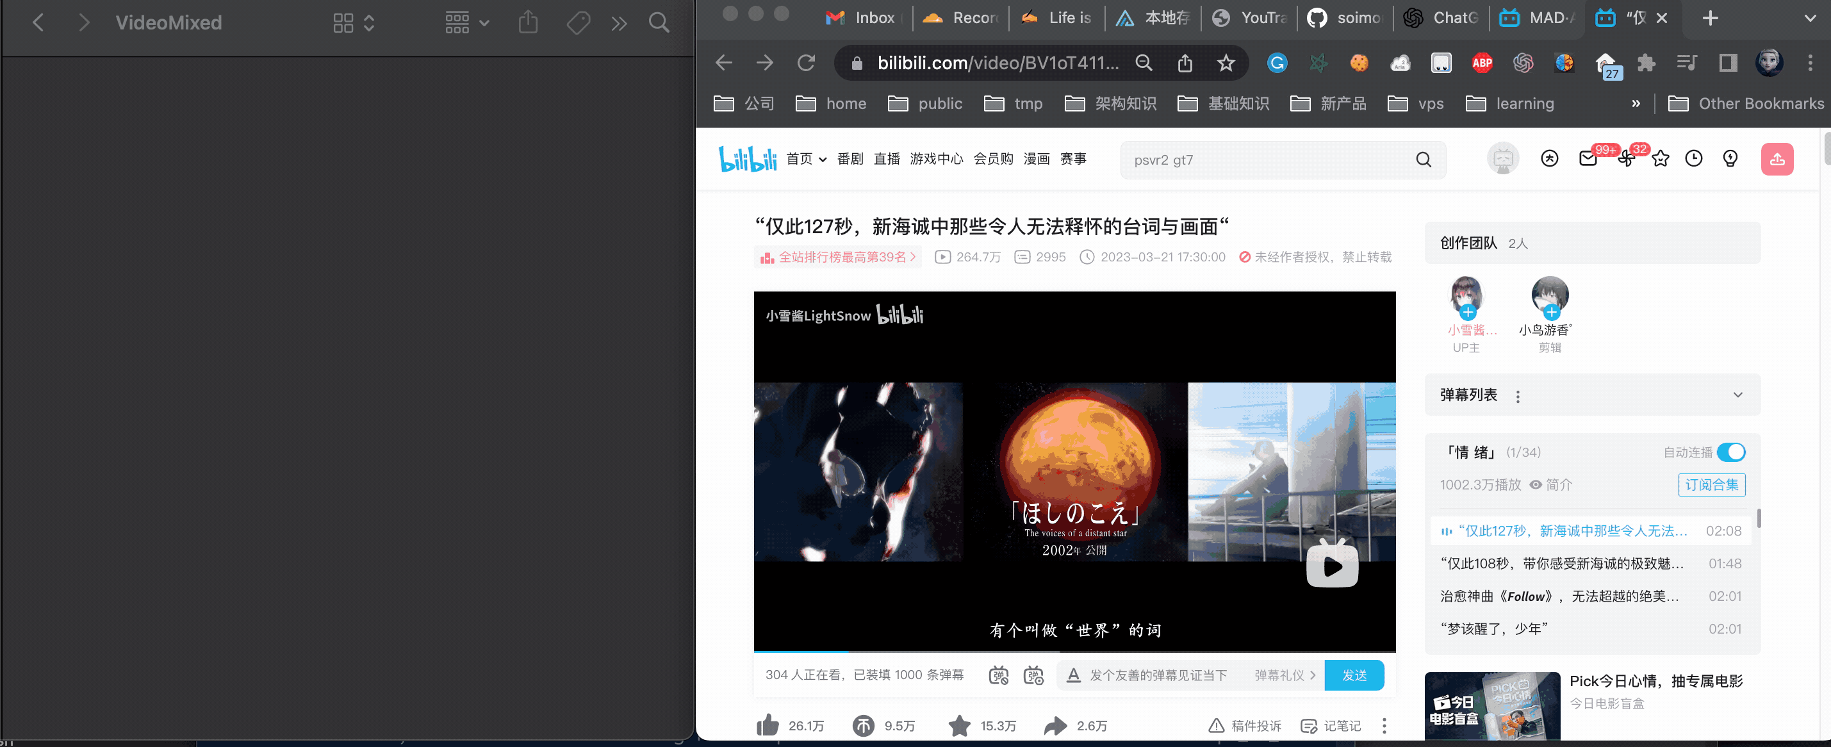Screen dimensions: 1831x747
Task: Switch to the MAD bilibili tab
Action: tap(1537, 18)
